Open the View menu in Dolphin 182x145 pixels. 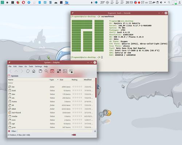[20, 66]
